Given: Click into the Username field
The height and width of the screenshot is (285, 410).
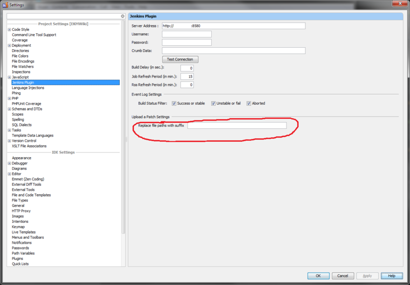Looking at the screenshot, I should [187, 34].
